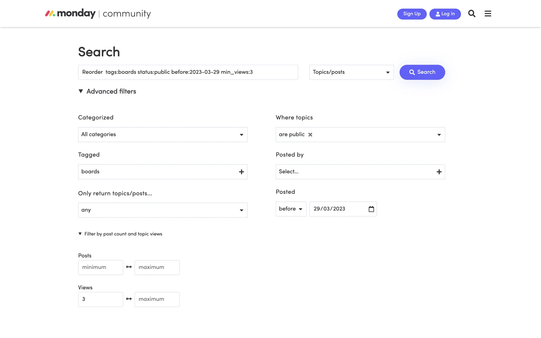Open the Topics/posts search type dropdown
This screenshot has height=338, width=541.
tap(351, 72)
